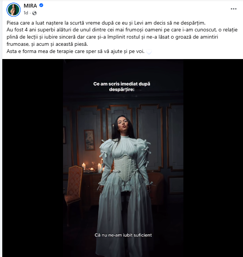
Task: Click the 'Ce am scris imediat după despărțire' overlay
Action: (x=121, y=87)
